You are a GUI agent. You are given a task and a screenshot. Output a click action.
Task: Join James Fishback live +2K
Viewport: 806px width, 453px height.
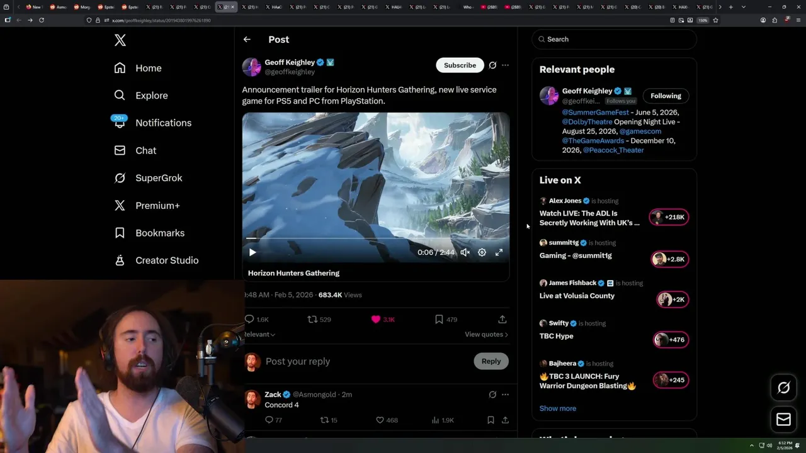[673, 299]
